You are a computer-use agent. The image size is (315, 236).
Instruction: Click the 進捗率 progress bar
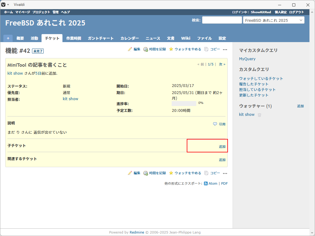[x=184, y=104]
